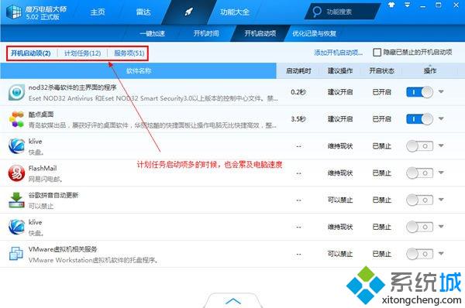Open the rocket optimization tab icon
465x308 pixels.
tap(188, 12)
